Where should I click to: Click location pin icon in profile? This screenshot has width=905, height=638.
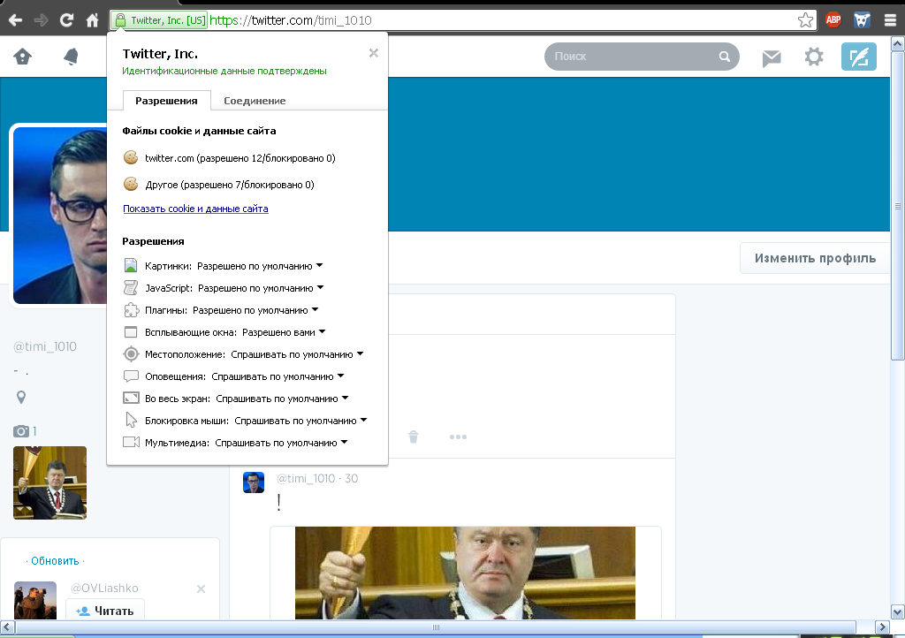coord(21,397)
